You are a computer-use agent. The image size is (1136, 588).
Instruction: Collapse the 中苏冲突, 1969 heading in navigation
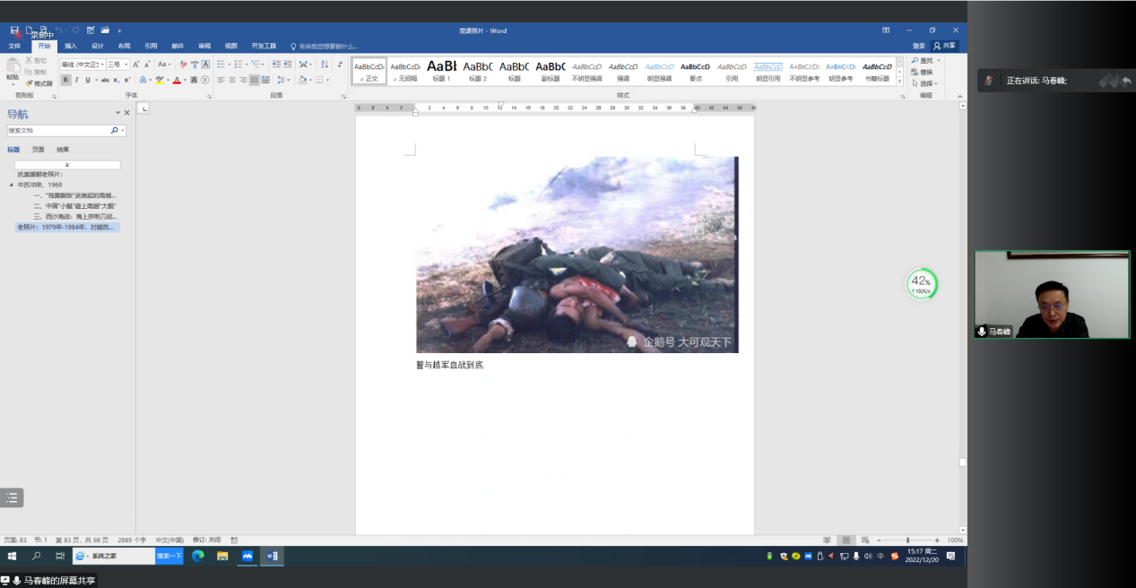click(x=12, y=185)
